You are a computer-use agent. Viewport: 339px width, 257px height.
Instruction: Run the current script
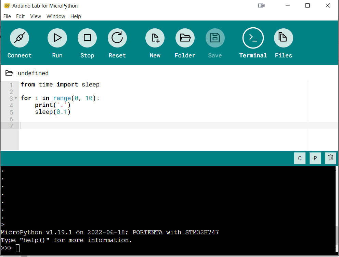point(57,38)
